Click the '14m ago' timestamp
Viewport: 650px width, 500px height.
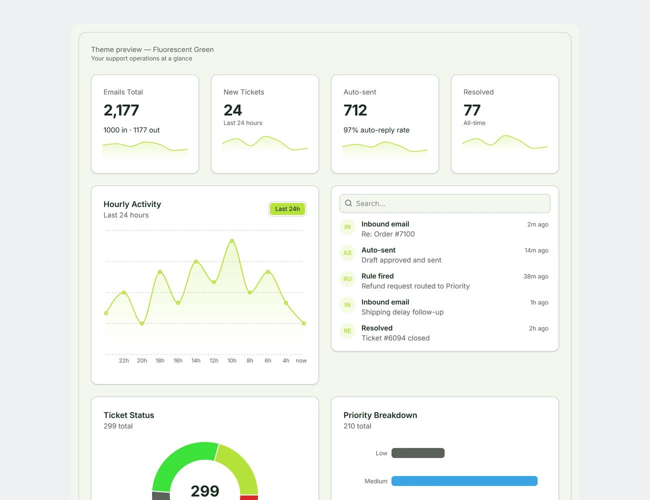tap(536, 250)
